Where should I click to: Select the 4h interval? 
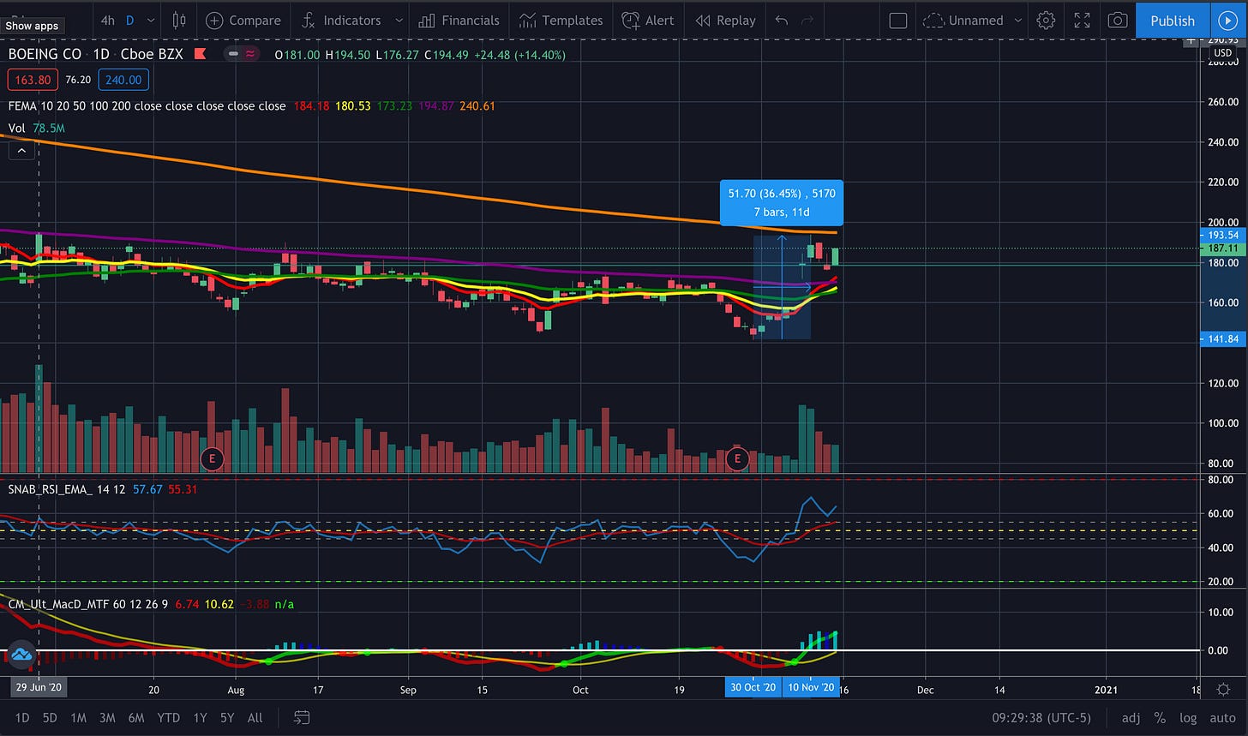click(107, 20)
